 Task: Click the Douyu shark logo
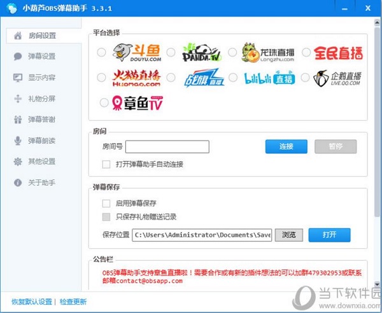(x=137, y=53)
